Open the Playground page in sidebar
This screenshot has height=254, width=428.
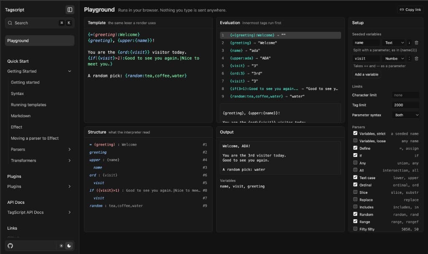pyautogui.click(x=40, y=41)
